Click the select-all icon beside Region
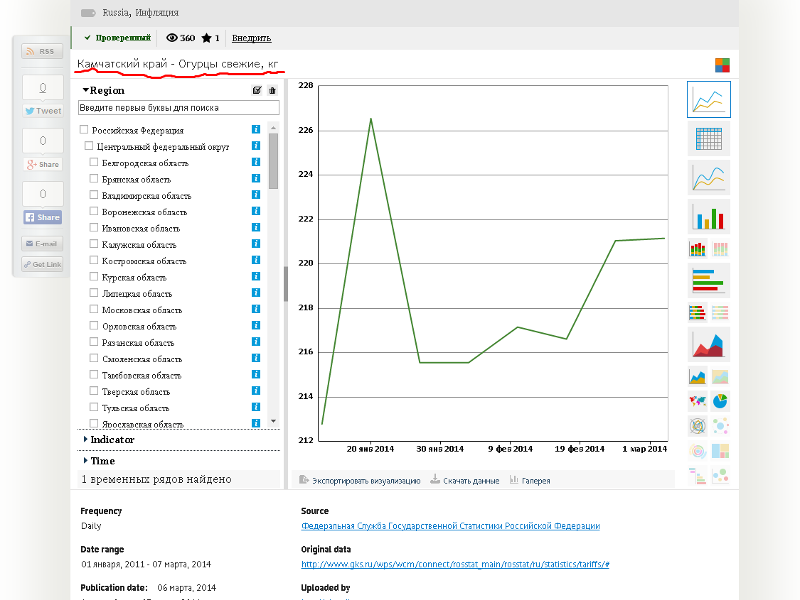This screenshot has width=800, height=600. pos(257,90)
